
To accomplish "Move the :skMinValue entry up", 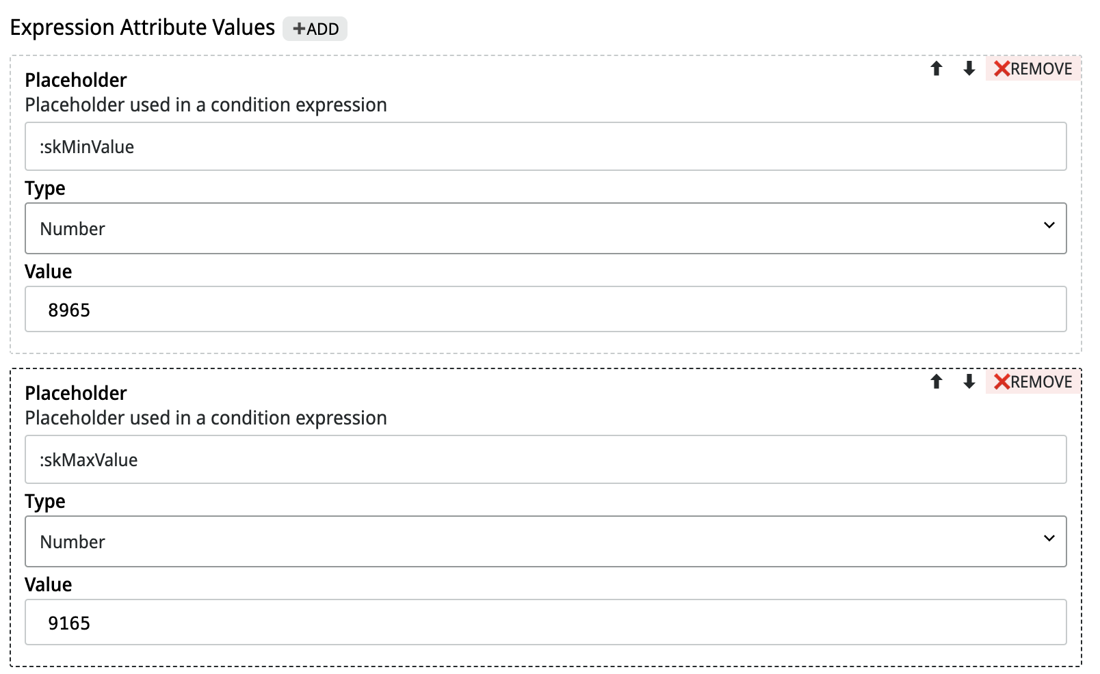I will point(937,68).
